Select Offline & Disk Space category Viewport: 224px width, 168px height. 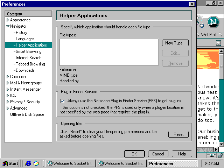27,114
